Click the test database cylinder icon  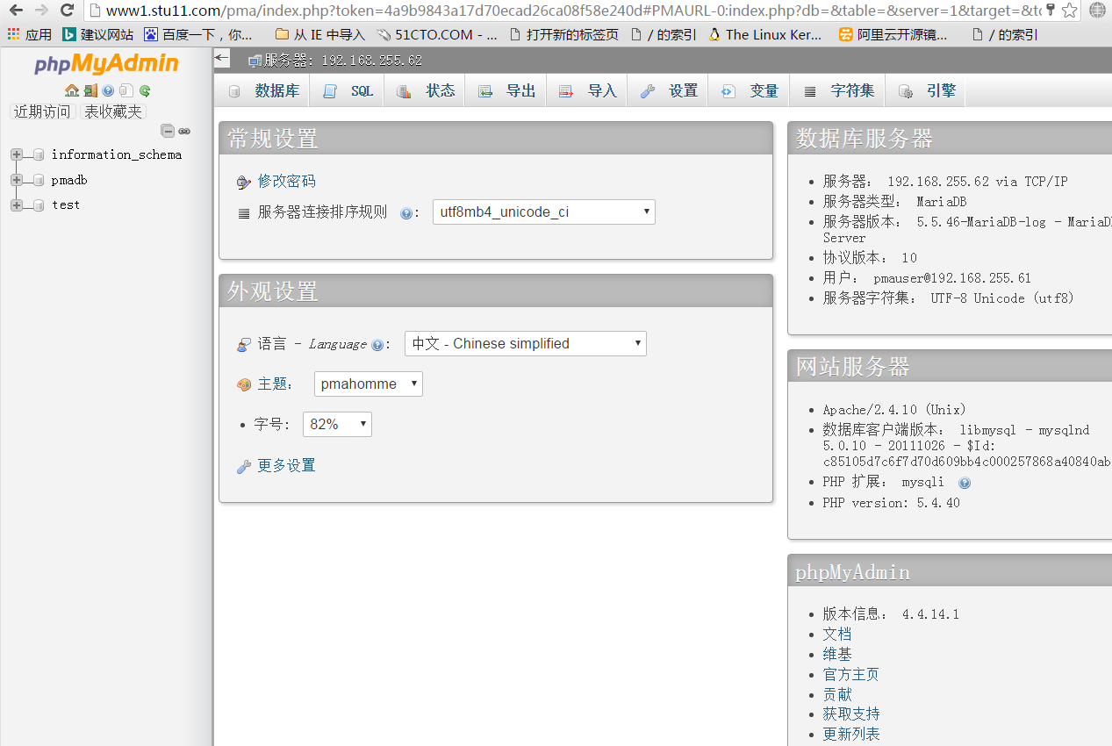[39, 204]
